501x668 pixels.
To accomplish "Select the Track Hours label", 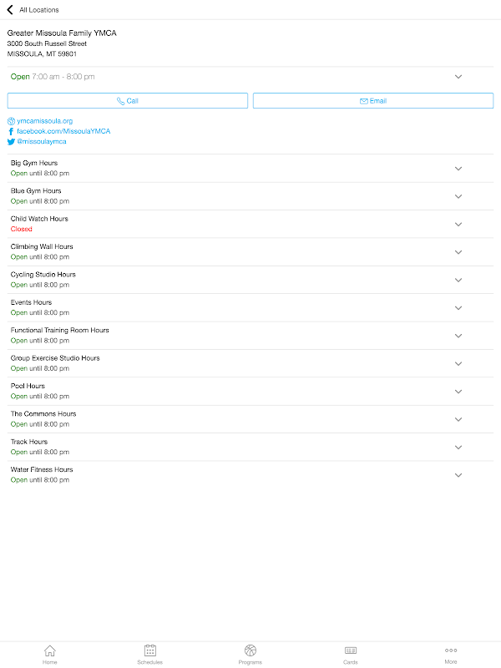I will tap(29, 442).
